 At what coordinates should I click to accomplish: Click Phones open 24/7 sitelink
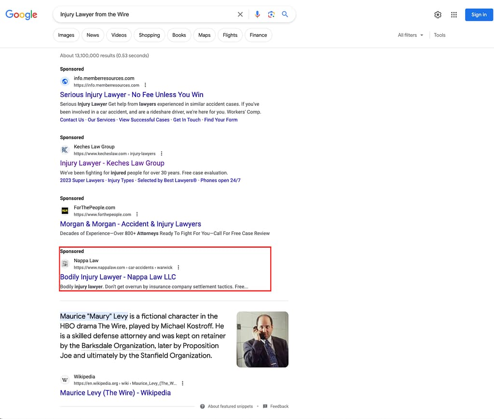coord(220,181)
